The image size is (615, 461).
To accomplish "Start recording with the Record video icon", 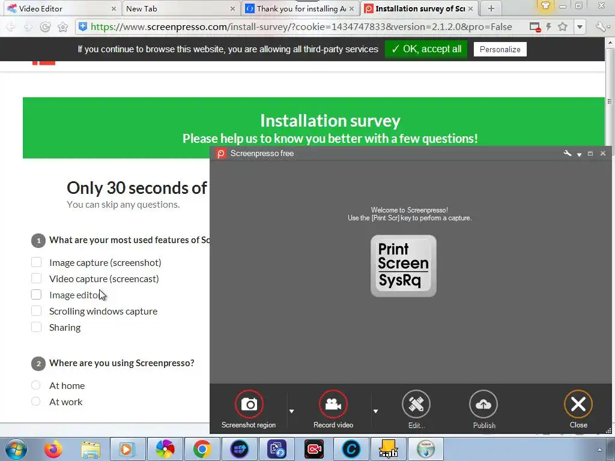I will [x=333, y=404].
